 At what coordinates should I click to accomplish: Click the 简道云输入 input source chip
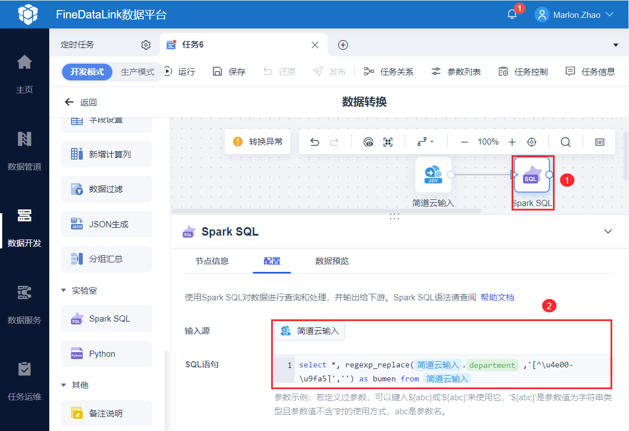pos(309,331)
